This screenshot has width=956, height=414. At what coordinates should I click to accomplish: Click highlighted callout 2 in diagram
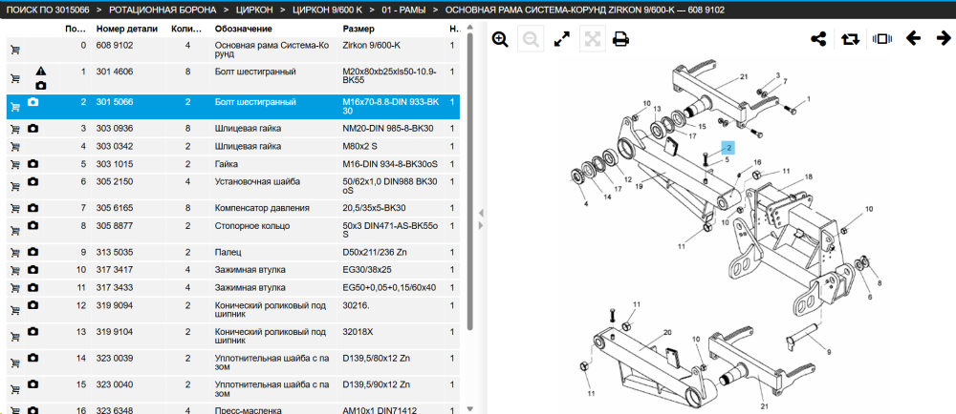[728, 148]
